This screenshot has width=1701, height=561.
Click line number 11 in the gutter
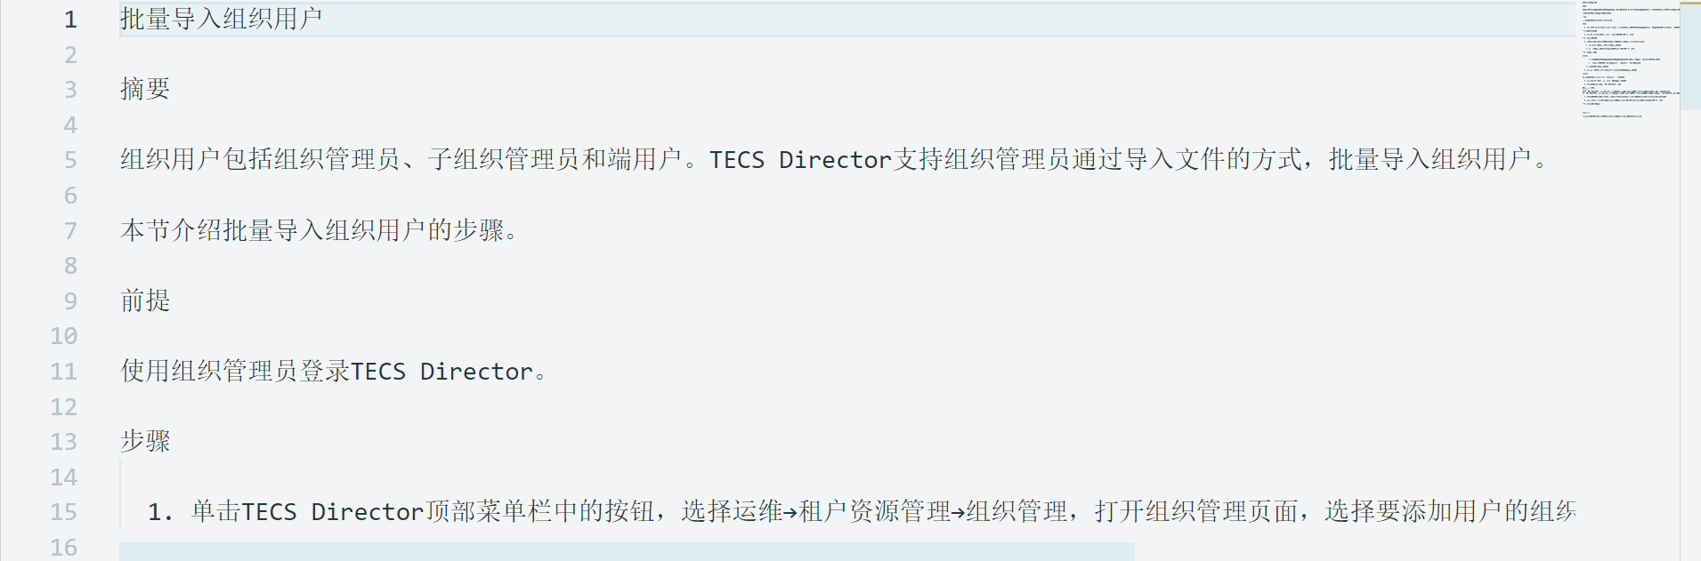(64, 372)
